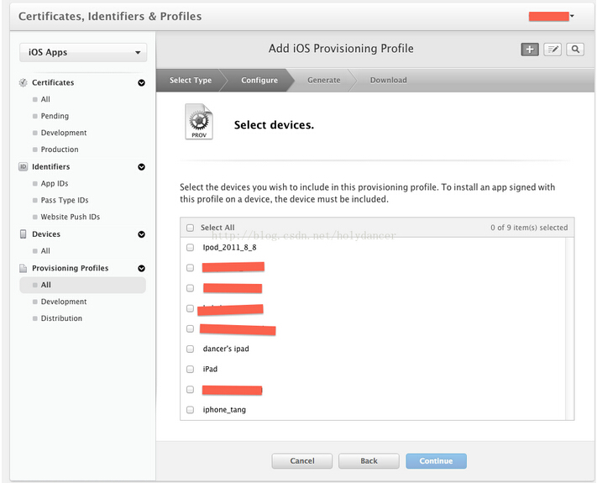This screenshot has width=597, height=483.
Task: Open Production certificates
Action: click(60, 150)
